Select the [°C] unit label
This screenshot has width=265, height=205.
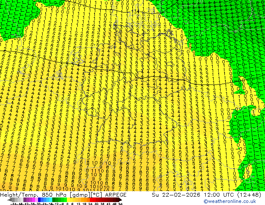tap(97, 195)
